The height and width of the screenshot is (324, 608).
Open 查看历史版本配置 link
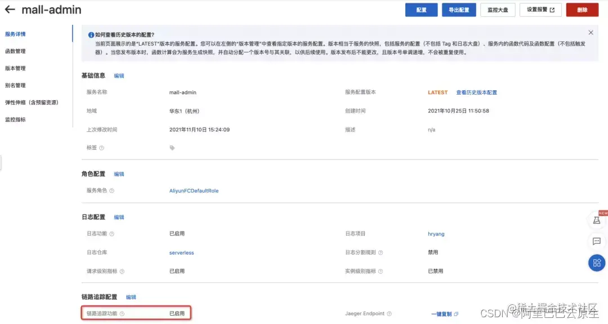[x=477, y=92]
